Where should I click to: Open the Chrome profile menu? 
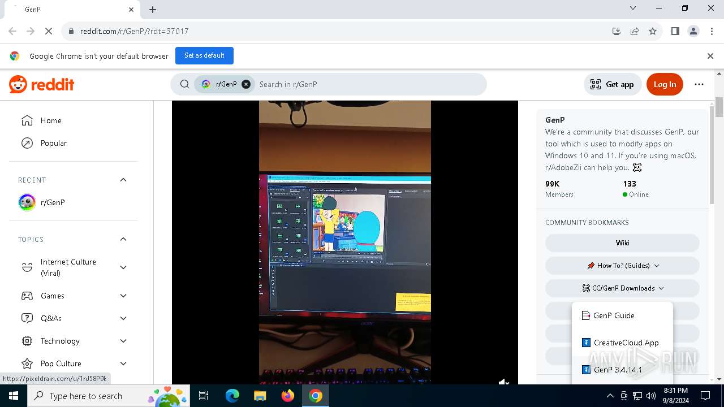click(x=693, y=31)
